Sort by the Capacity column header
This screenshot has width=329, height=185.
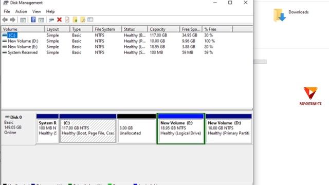pos(163,29)
